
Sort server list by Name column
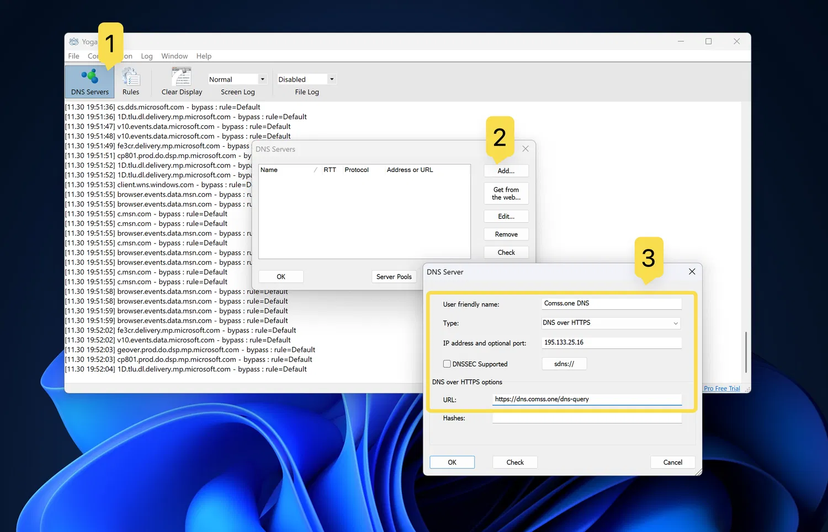pos(290,170)
